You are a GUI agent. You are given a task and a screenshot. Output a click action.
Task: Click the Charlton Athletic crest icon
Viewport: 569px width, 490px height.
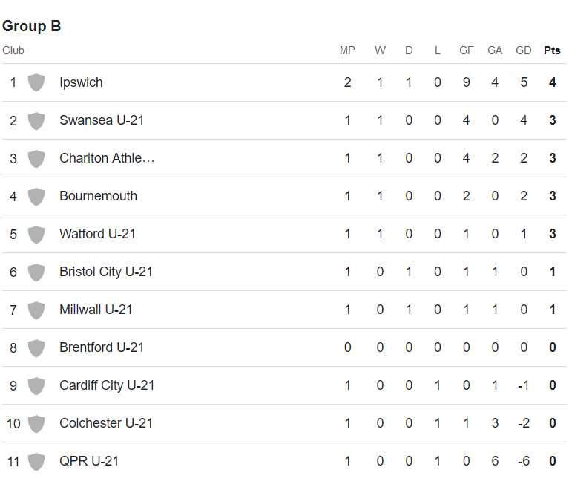pos(36,158)
